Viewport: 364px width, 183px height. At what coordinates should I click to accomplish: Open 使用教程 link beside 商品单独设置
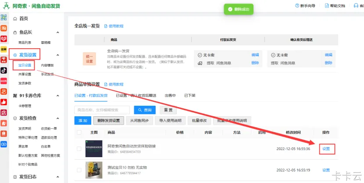click(x=114, y=84)
